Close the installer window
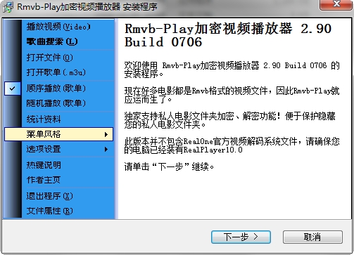The image size is (354, 255). pyautogui.click(x=336, y=4)
